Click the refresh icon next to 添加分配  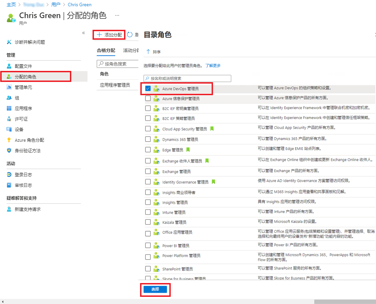pyautogui.click(x=130, y=35)
